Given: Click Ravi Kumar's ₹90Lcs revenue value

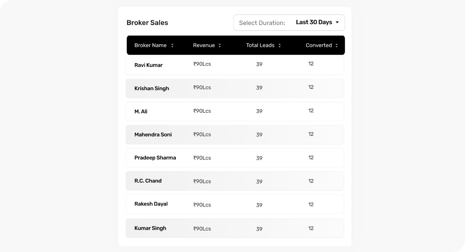Looking at the screenshot, I should pos(202,64).
